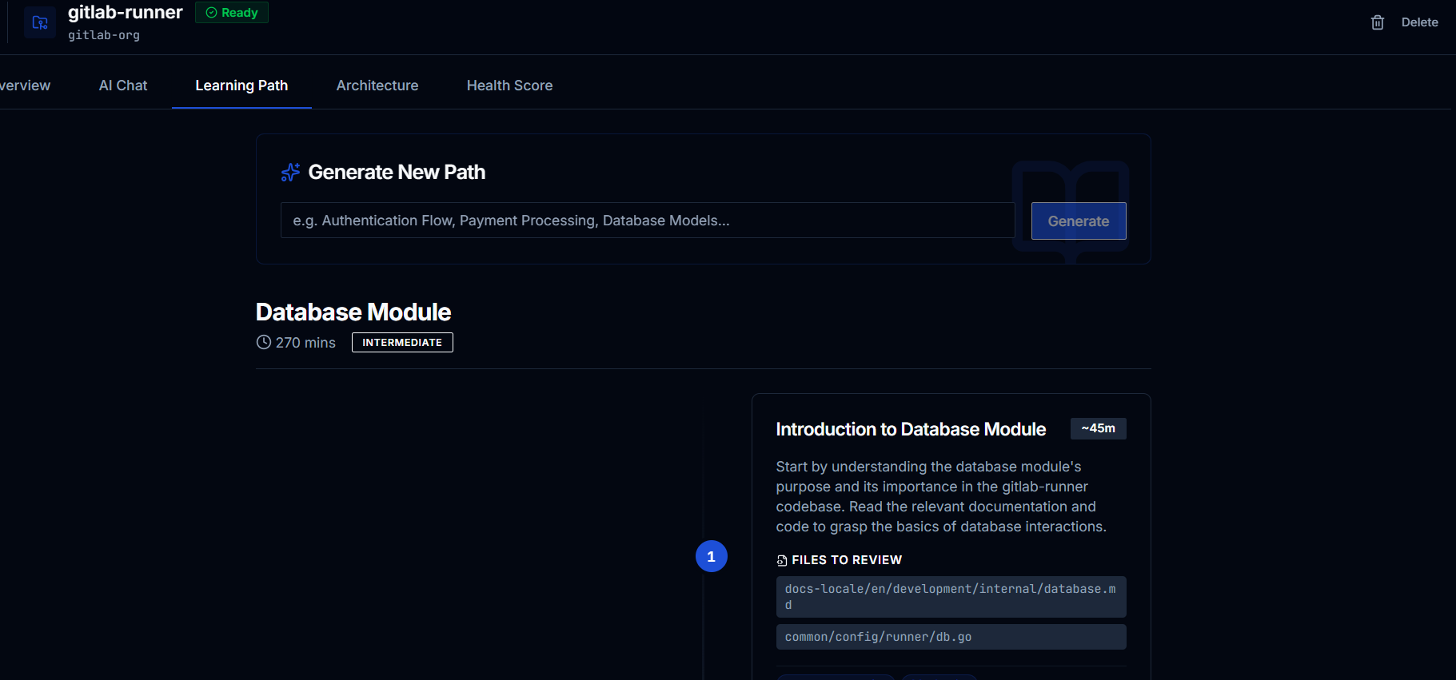Image resolution: width=1456 pixels, height=680 pixels.
Task: Open the Architecture tab
Action: click(377, 85)
